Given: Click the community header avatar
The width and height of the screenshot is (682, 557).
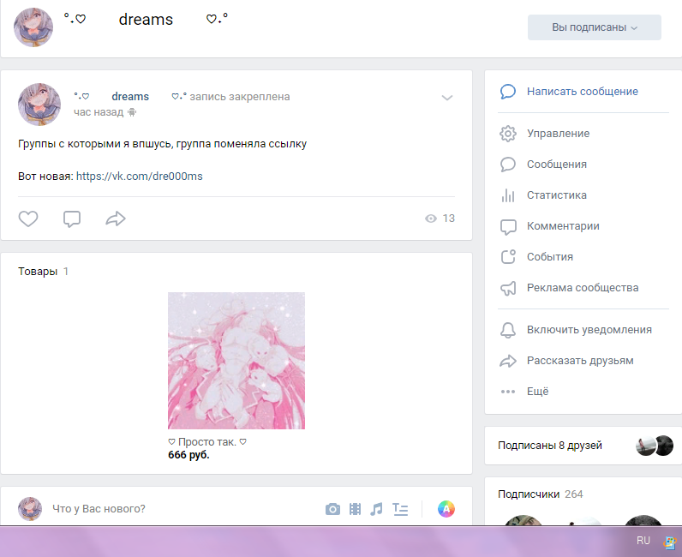Looking at the screenshot, I should click(x=33, y=27).
